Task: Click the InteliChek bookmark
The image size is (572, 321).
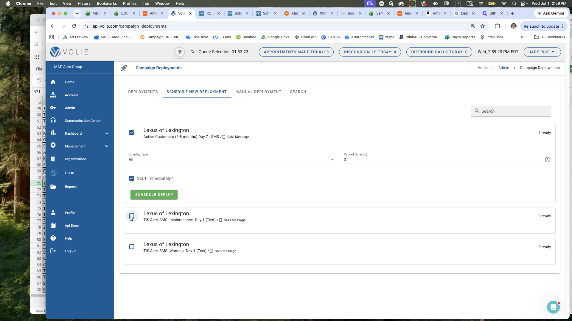Action: click(x=492, y=37)
